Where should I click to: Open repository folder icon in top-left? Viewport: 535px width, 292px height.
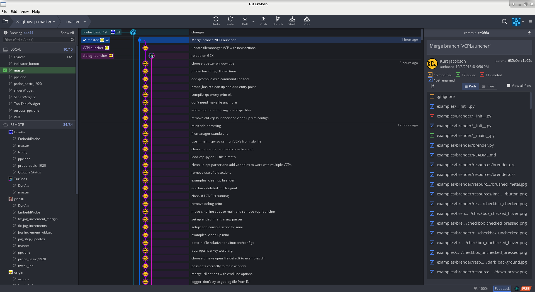(5, 21)
